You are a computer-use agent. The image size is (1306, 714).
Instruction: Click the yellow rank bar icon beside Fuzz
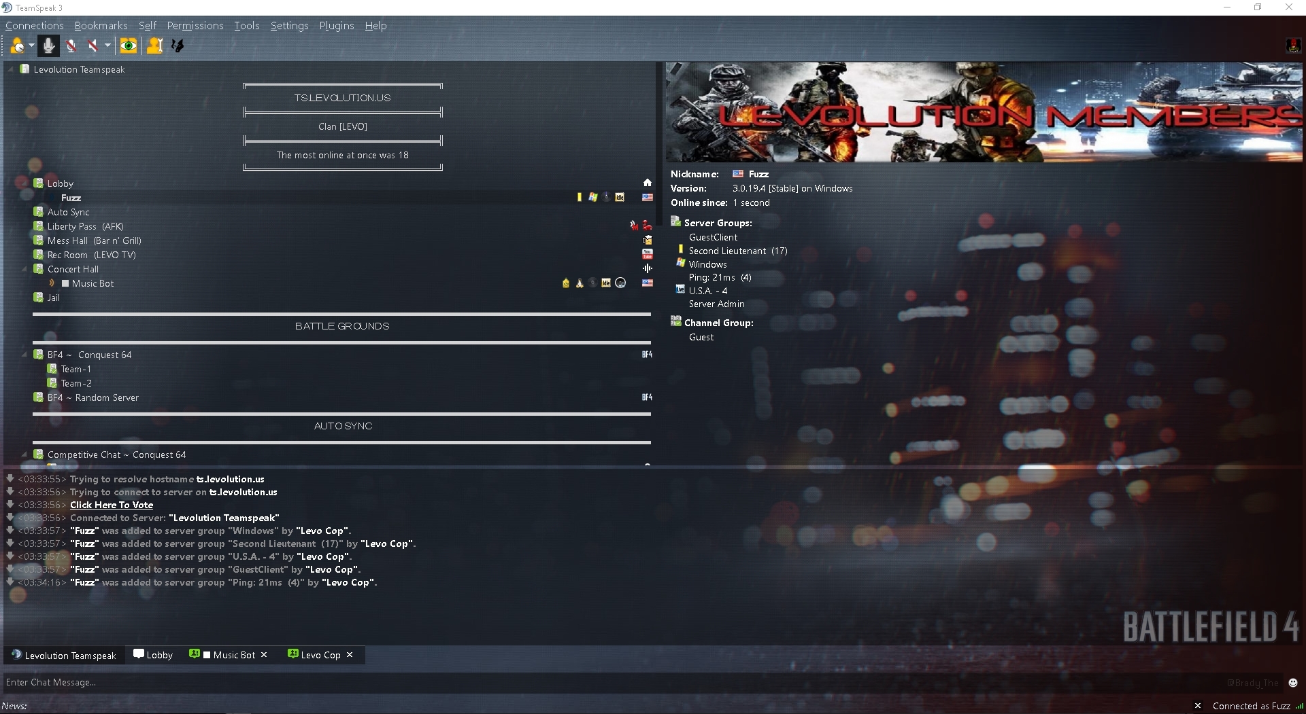point(580,197)
